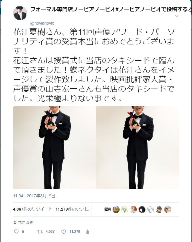Like the tweet with heart icon
The image size is (192, 242).
coord(64,232)
